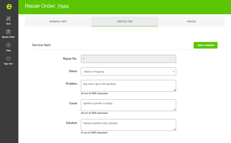Click inside the Cause text area

129,105
